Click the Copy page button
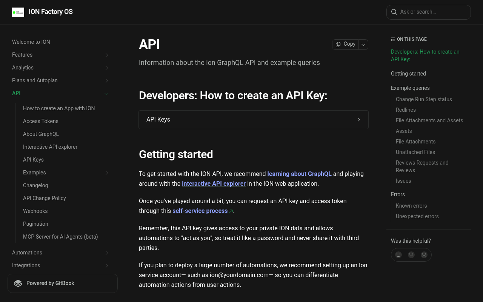Image resolution: width=483 pixels, height=302 pixels. point(345,44)
